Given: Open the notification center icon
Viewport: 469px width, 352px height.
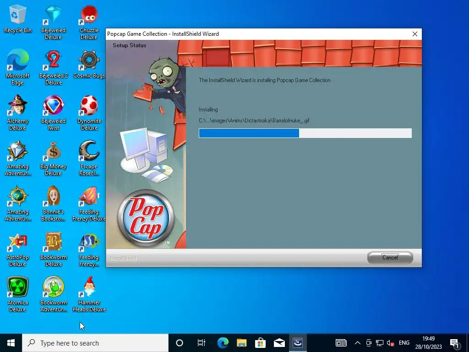Looking at the screenshot, I should pos(454,343).
